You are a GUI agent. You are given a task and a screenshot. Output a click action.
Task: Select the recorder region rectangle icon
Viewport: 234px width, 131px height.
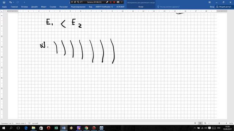pyautogui.click(x=81, y=2)
